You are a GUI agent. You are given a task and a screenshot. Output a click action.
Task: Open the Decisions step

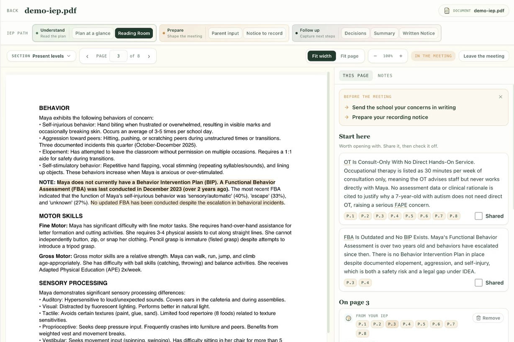355,33
